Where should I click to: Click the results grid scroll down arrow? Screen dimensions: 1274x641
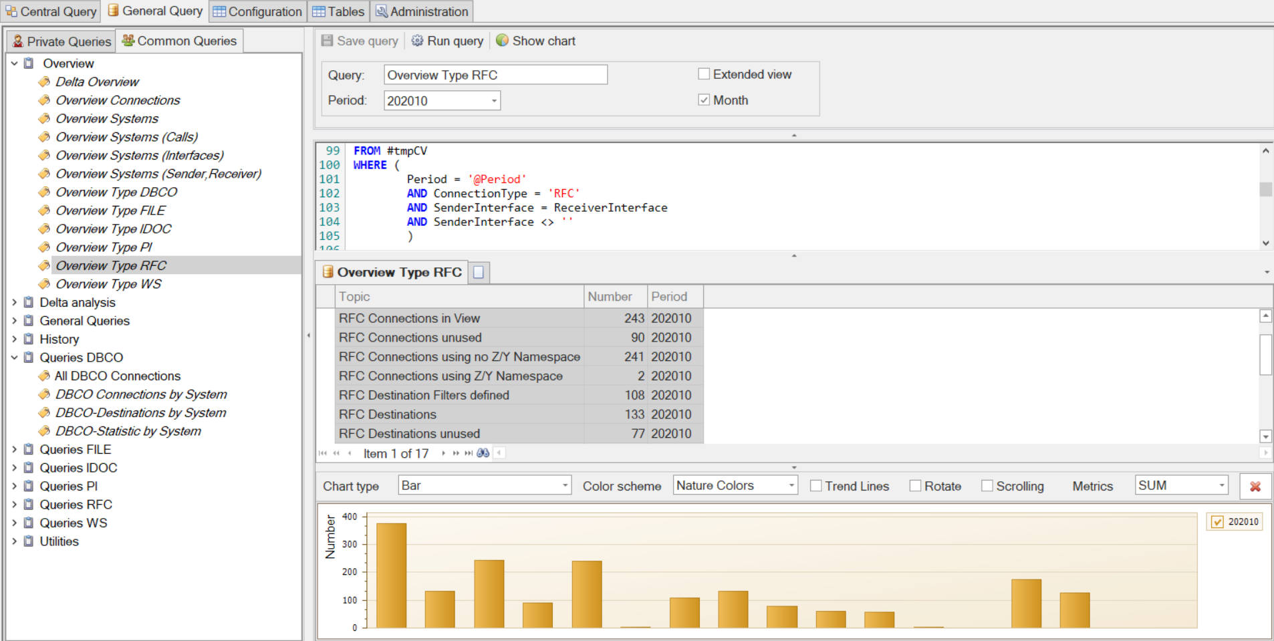point(1265,436)
